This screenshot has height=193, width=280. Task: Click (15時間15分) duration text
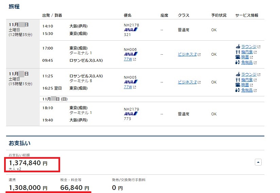[x=20, y=84]
